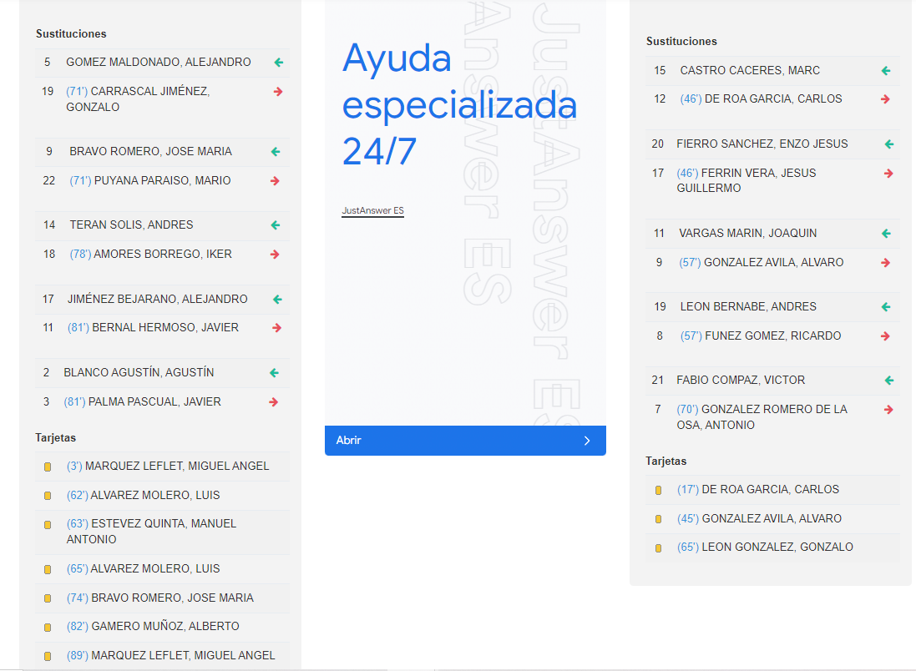
Task: Click green arrow beside BLANCO AGUSTÍN, AGUSTÍN
Action: [274, 373]
